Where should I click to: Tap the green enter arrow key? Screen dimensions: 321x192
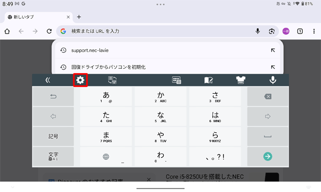pyautogui.click(x=268, y=156)
